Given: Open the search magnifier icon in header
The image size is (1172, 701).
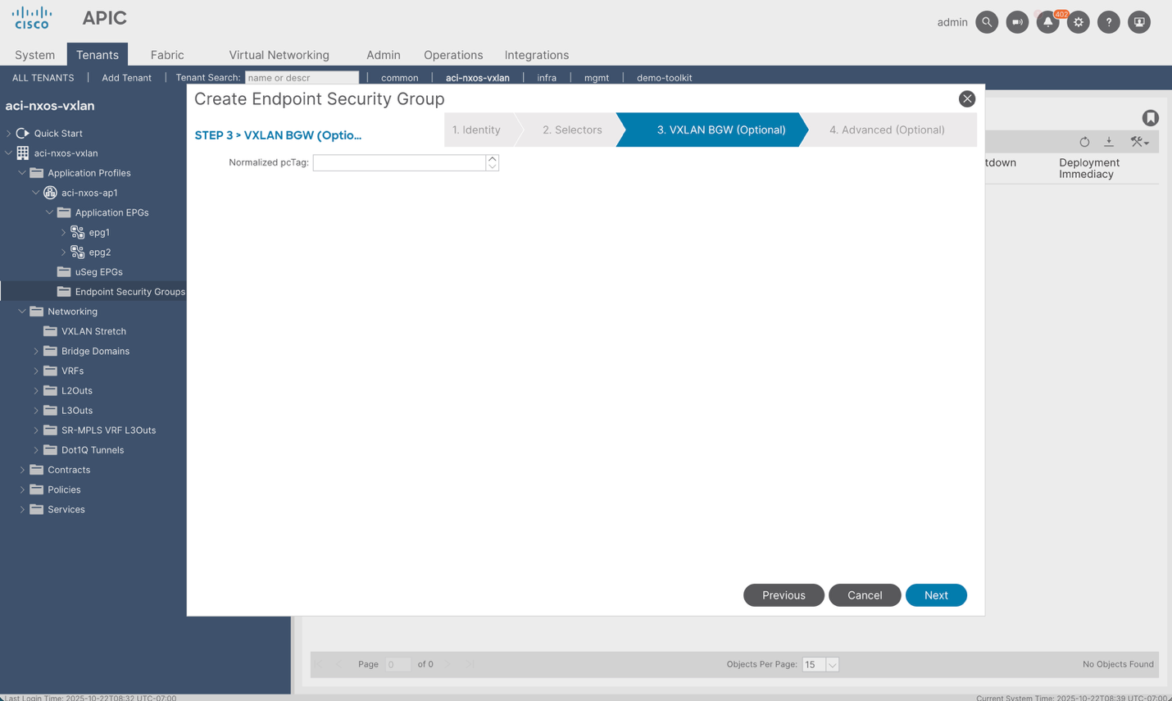Looking at the screenshot, I should click(x=987, y=22).
